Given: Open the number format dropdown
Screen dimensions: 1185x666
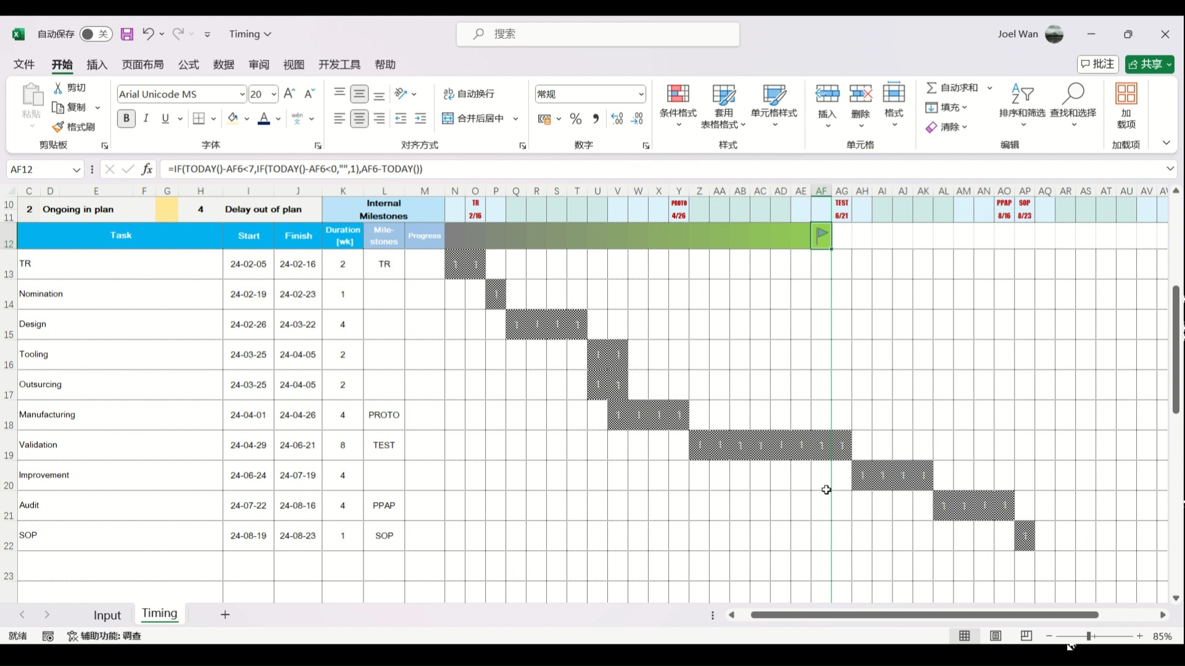Looking at the screenshot, I should point(641,94).
